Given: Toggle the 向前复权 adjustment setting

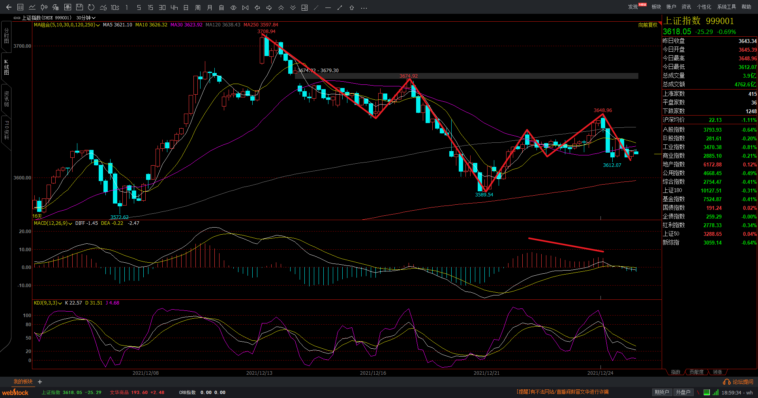Looking at the screenshot, I should pyautogui.click(x=648, y=25).
